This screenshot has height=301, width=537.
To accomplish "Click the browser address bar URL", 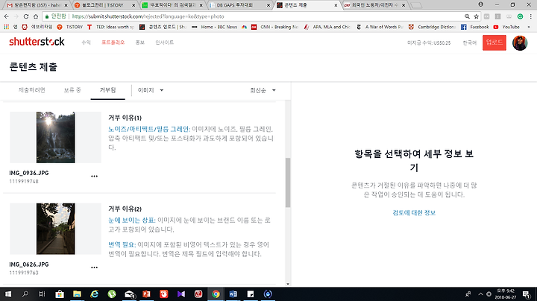I will 148,16.
